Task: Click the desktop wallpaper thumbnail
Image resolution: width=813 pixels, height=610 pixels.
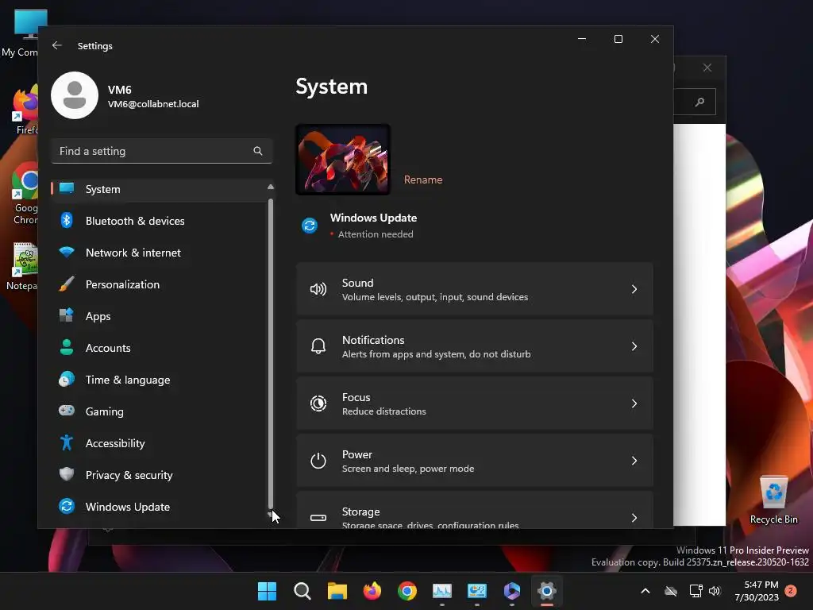Action: click(343, 160)
